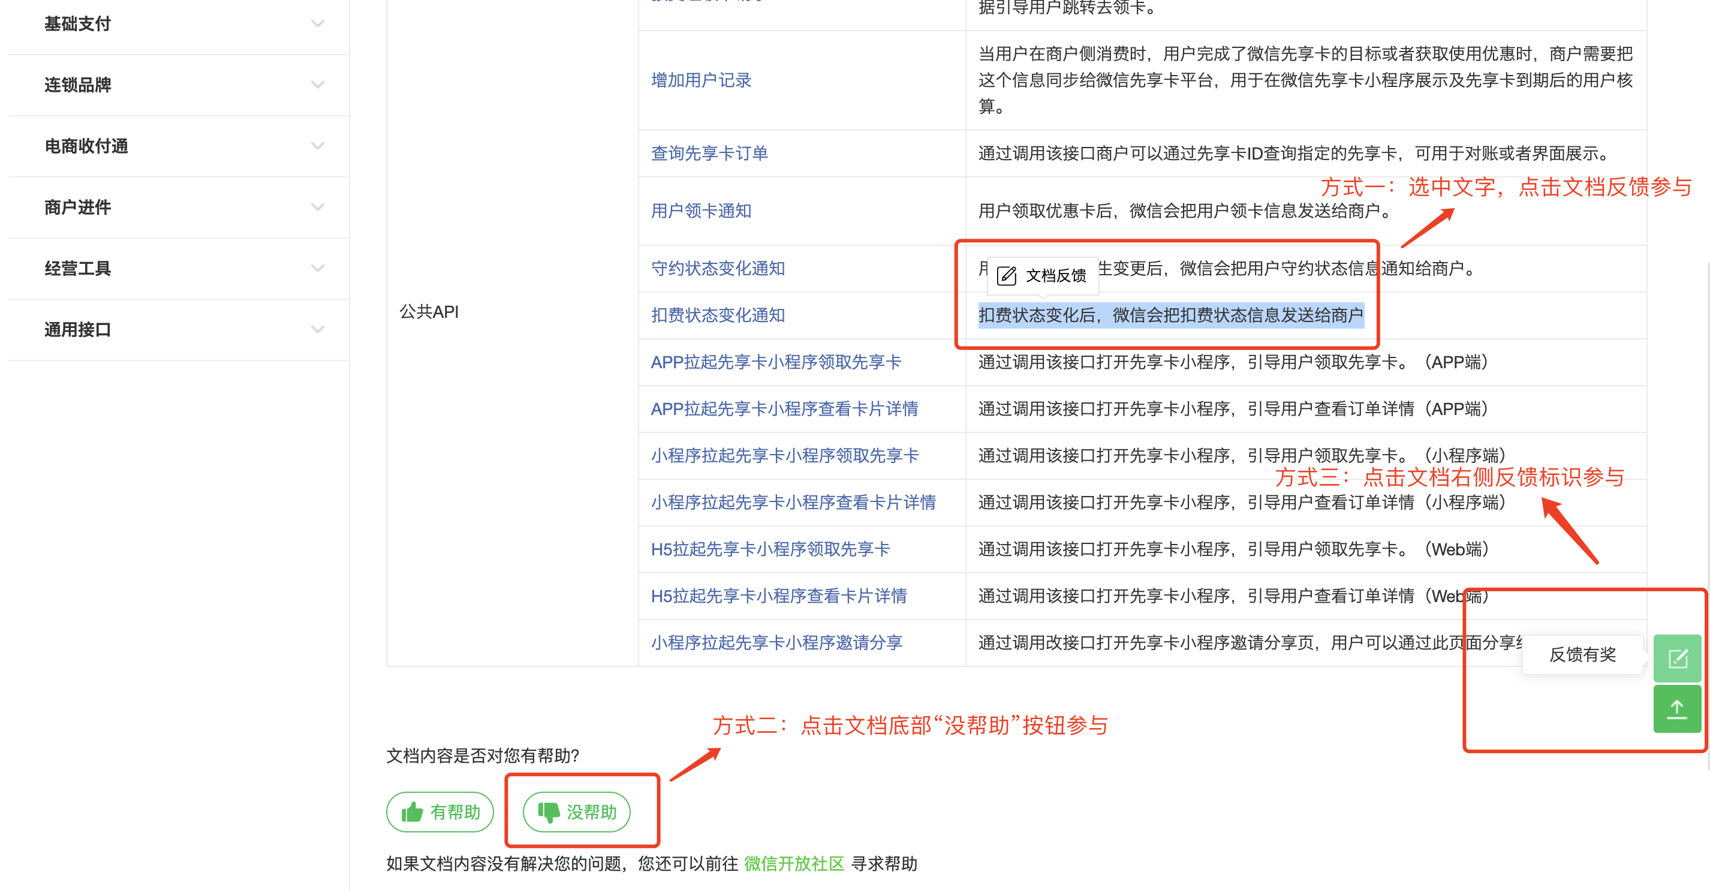
Task: Expand the 商户进件 sidebar chevron
Action: 317,208
